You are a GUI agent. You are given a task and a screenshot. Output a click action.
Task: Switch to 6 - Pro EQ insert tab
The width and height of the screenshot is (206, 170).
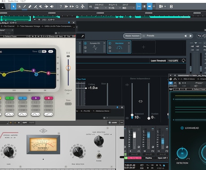coord(85,111)
